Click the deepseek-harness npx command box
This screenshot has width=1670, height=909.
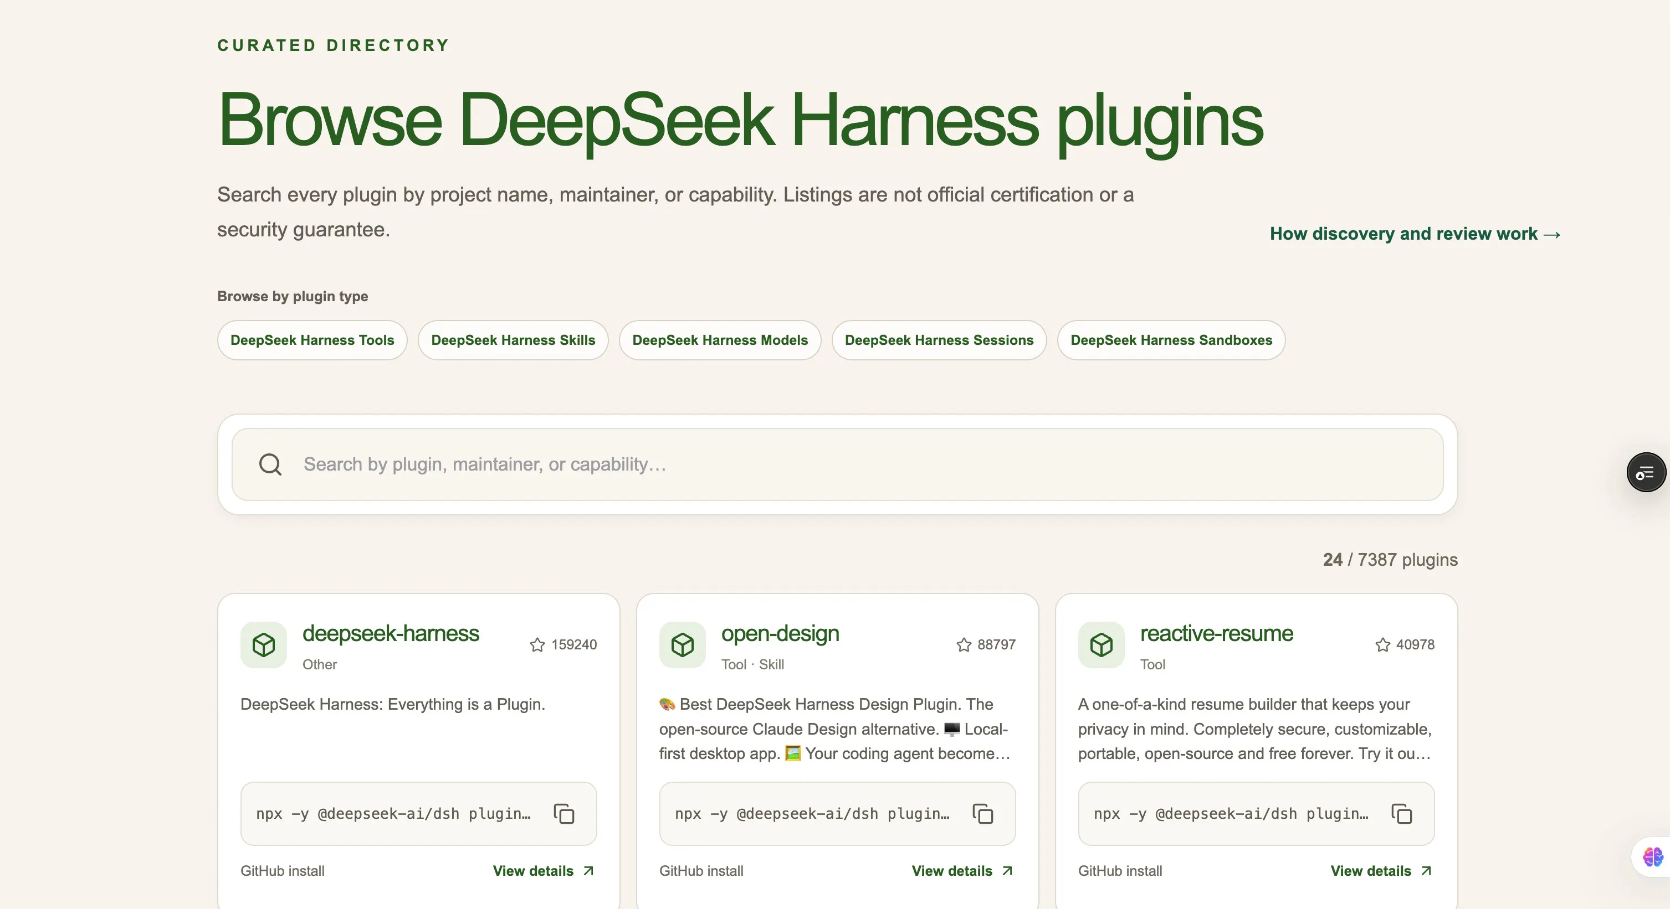coord(419,814)
